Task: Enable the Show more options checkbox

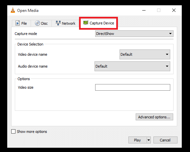Action: [13, 131]
